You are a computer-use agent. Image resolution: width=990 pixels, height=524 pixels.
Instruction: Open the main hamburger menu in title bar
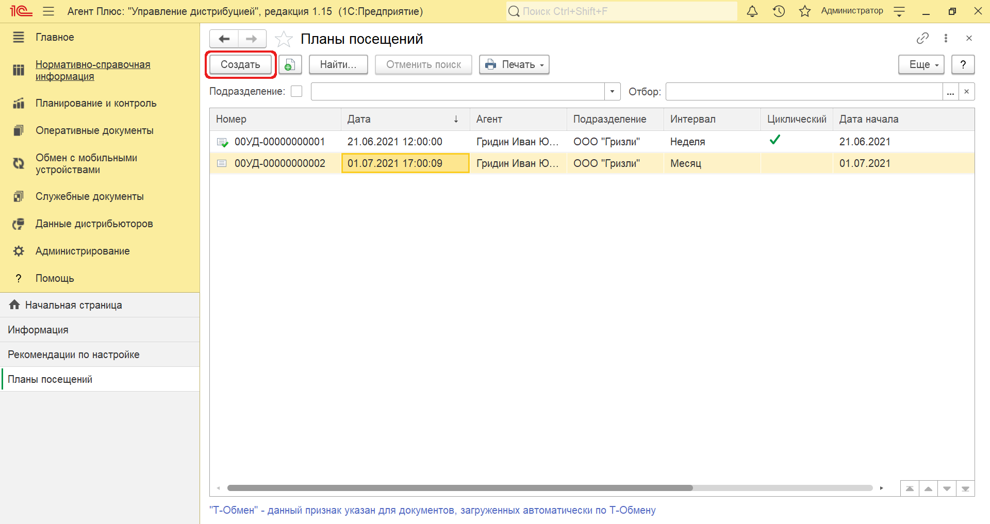(48, 11)
